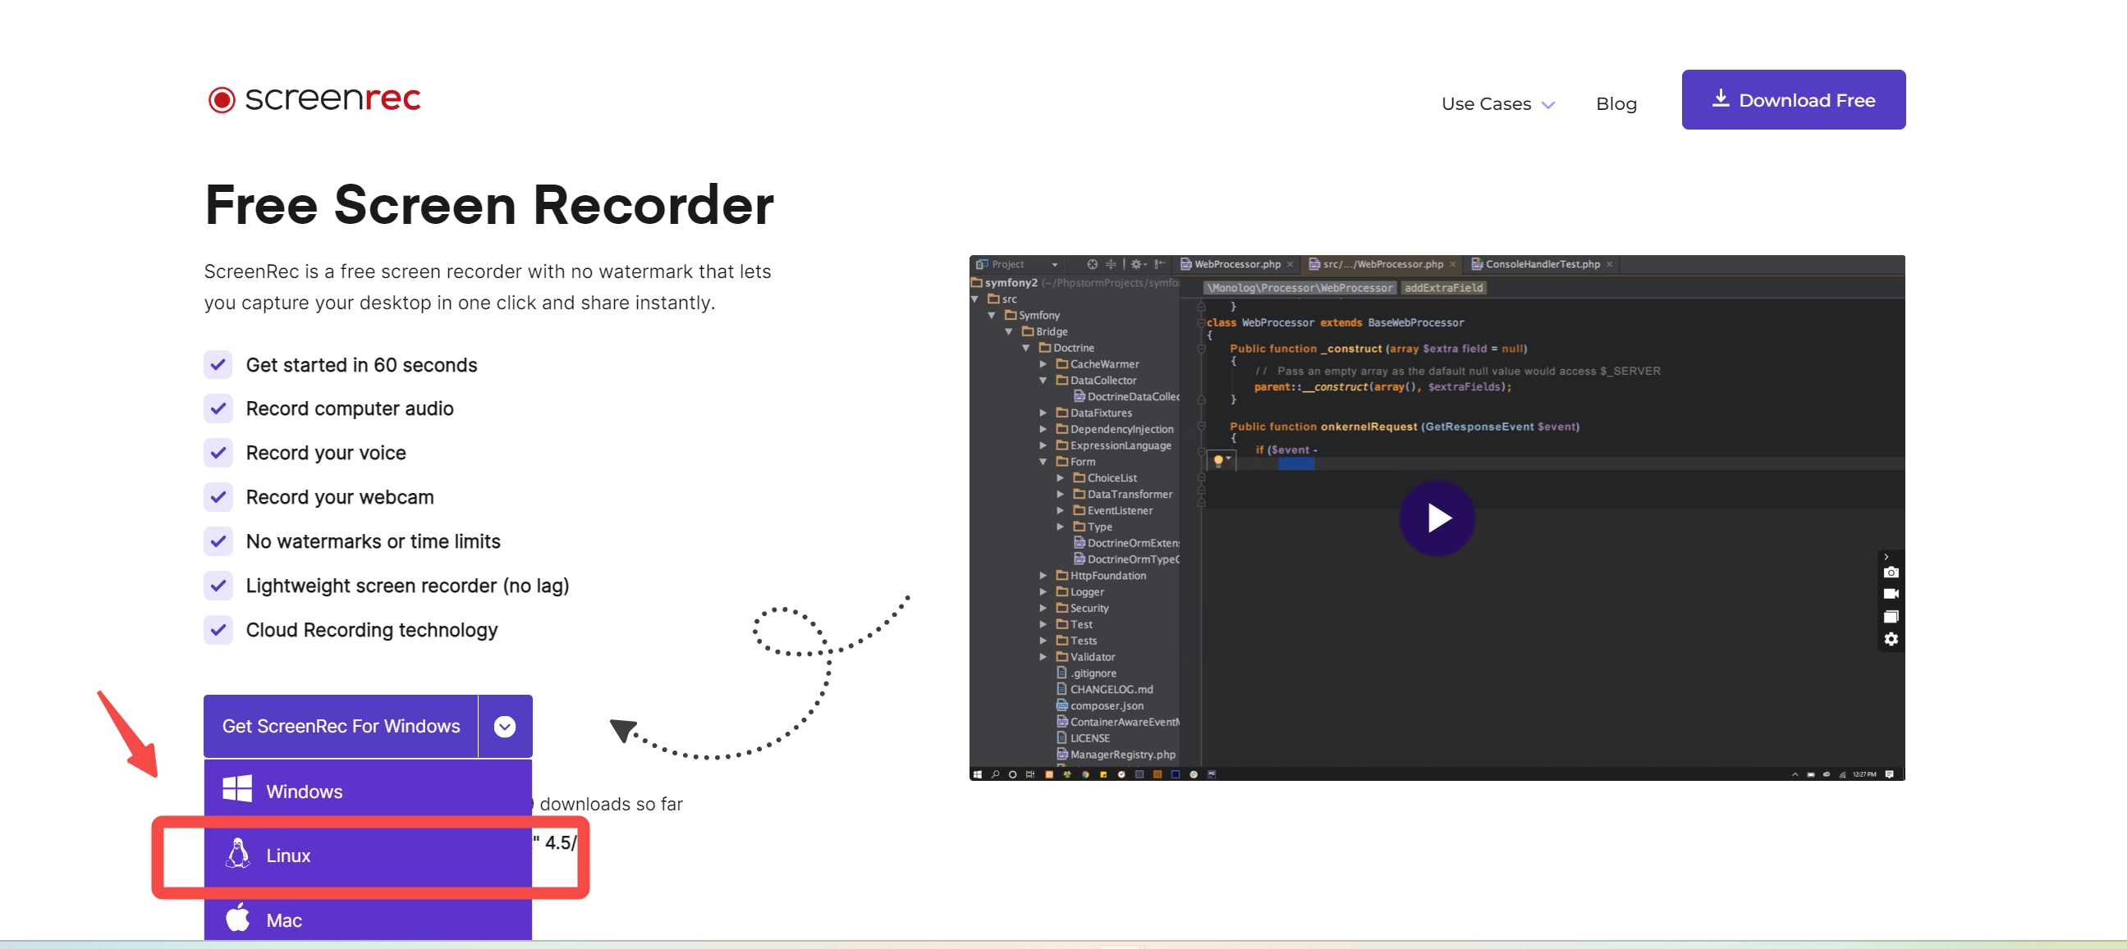Click the checkmark beside Cloud Recording technology

[218, 630]
